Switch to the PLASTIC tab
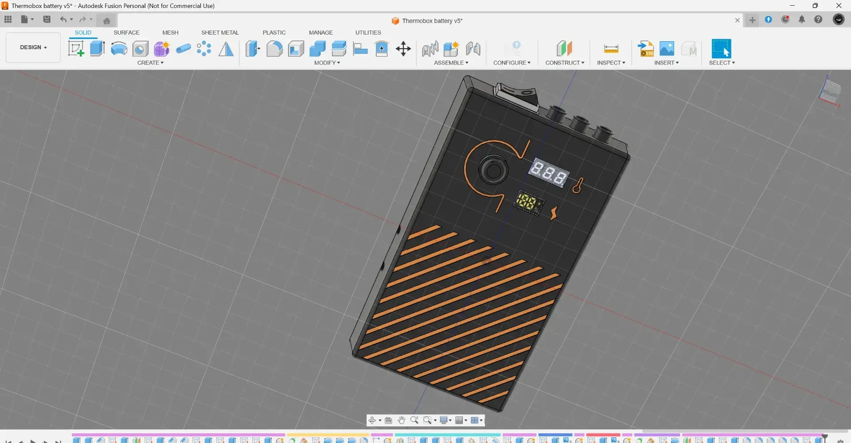 pos(274,33)
